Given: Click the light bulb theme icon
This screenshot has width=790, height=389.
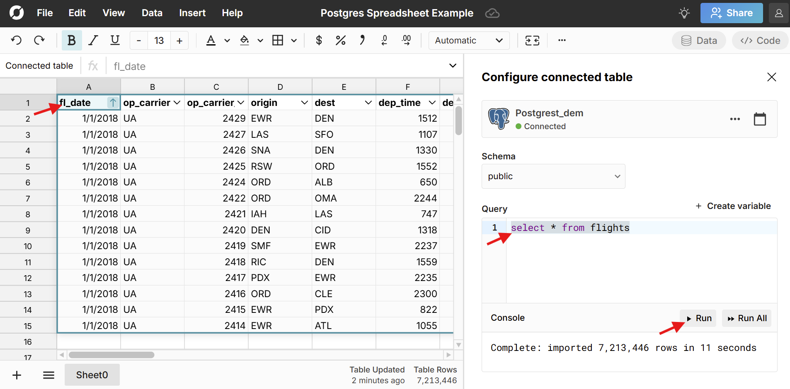Looking at the screenshot, I should click(684, 13).
